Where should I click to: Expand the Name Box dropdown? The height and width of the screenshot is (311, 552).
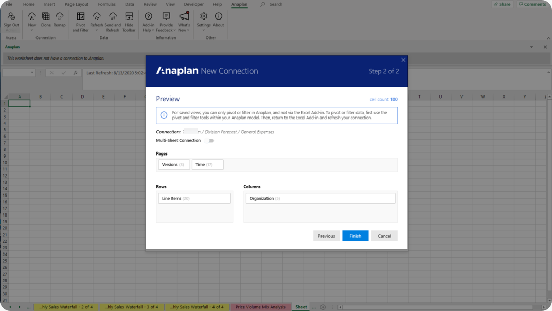click(32, 73)
